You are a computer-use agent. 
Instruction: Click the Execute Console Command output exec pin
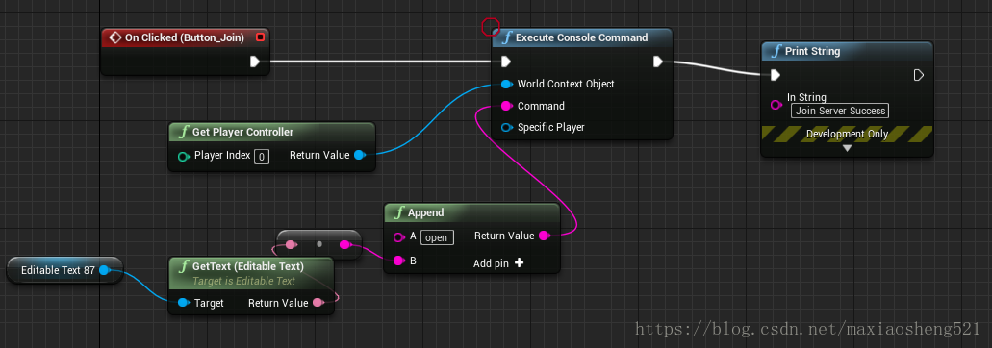click(x=658, y=62)
